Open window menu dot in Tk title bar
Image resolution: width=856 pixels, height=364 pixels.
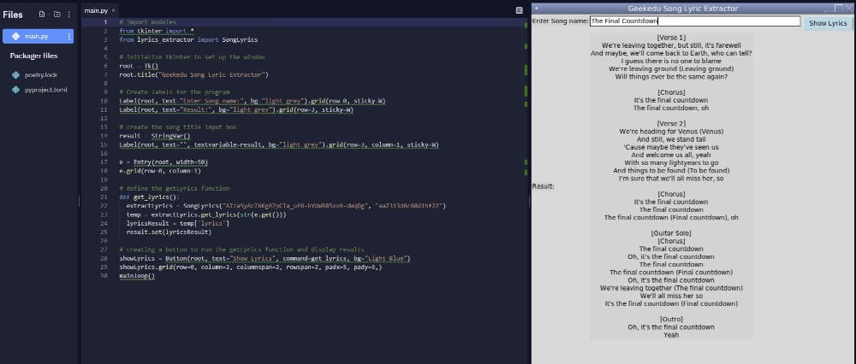[537, 9]
